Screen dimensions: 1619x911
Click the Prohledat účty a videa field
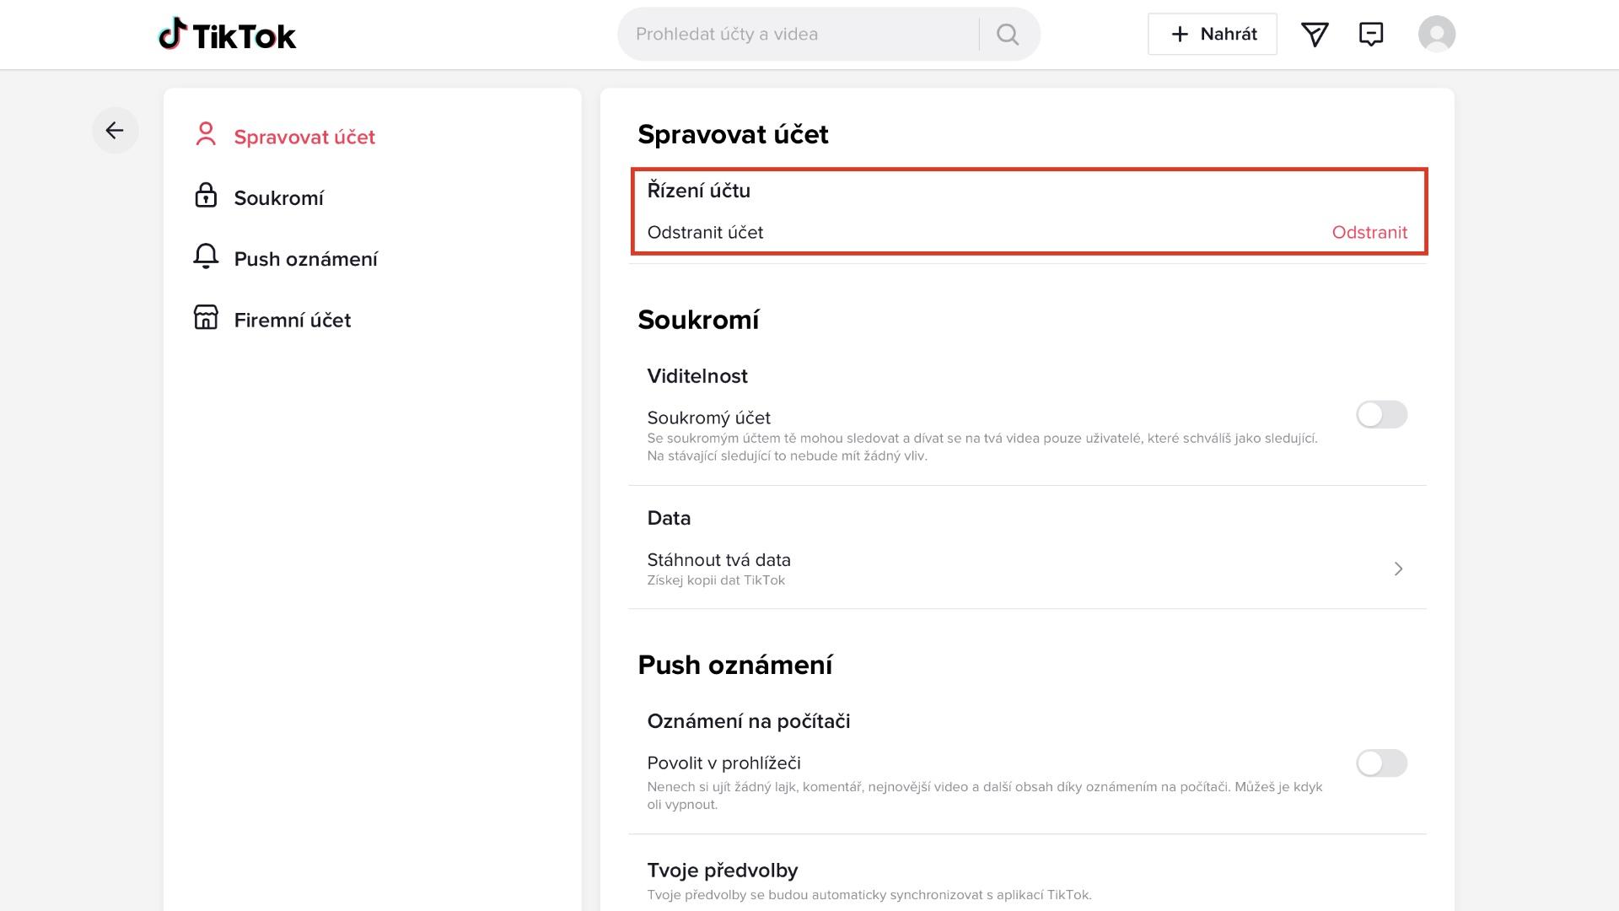pos(798,35)
